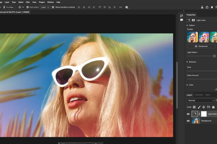Select the .psd document tab
217x144 pixels.
click(x=15, y=12)
